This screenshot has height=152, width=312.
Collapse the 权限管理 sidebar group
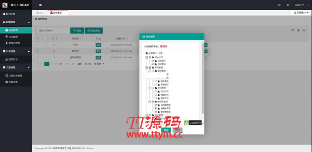pos(28,22)
